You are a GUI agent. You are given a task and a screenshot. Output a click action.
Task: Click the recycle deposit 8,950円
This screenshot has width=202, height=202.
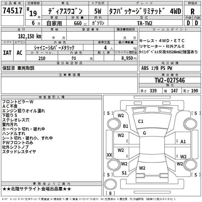[x=129, y=58]
